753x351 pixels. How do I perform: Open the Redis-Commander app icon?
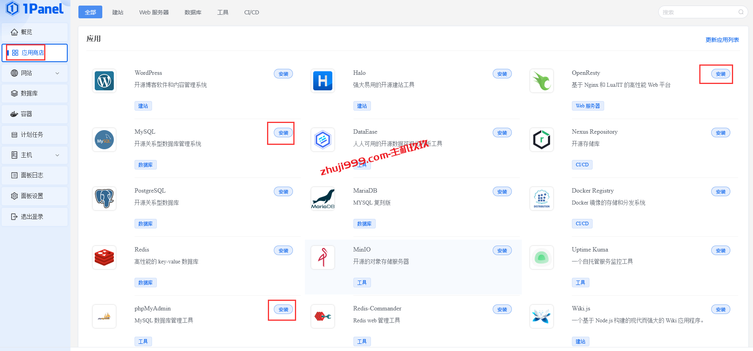323,316
